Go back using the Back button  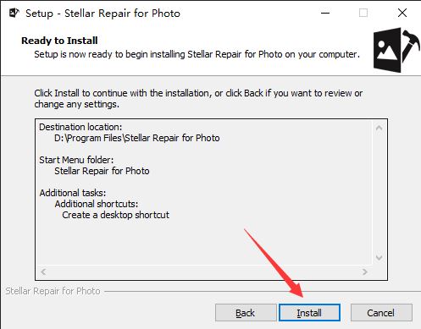[x=246, y=313]
